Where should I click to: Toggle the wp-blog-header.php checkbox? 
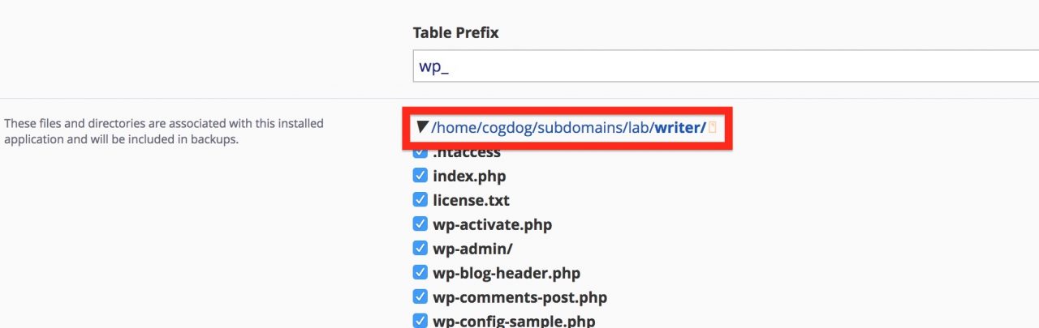tap(420, 273)
